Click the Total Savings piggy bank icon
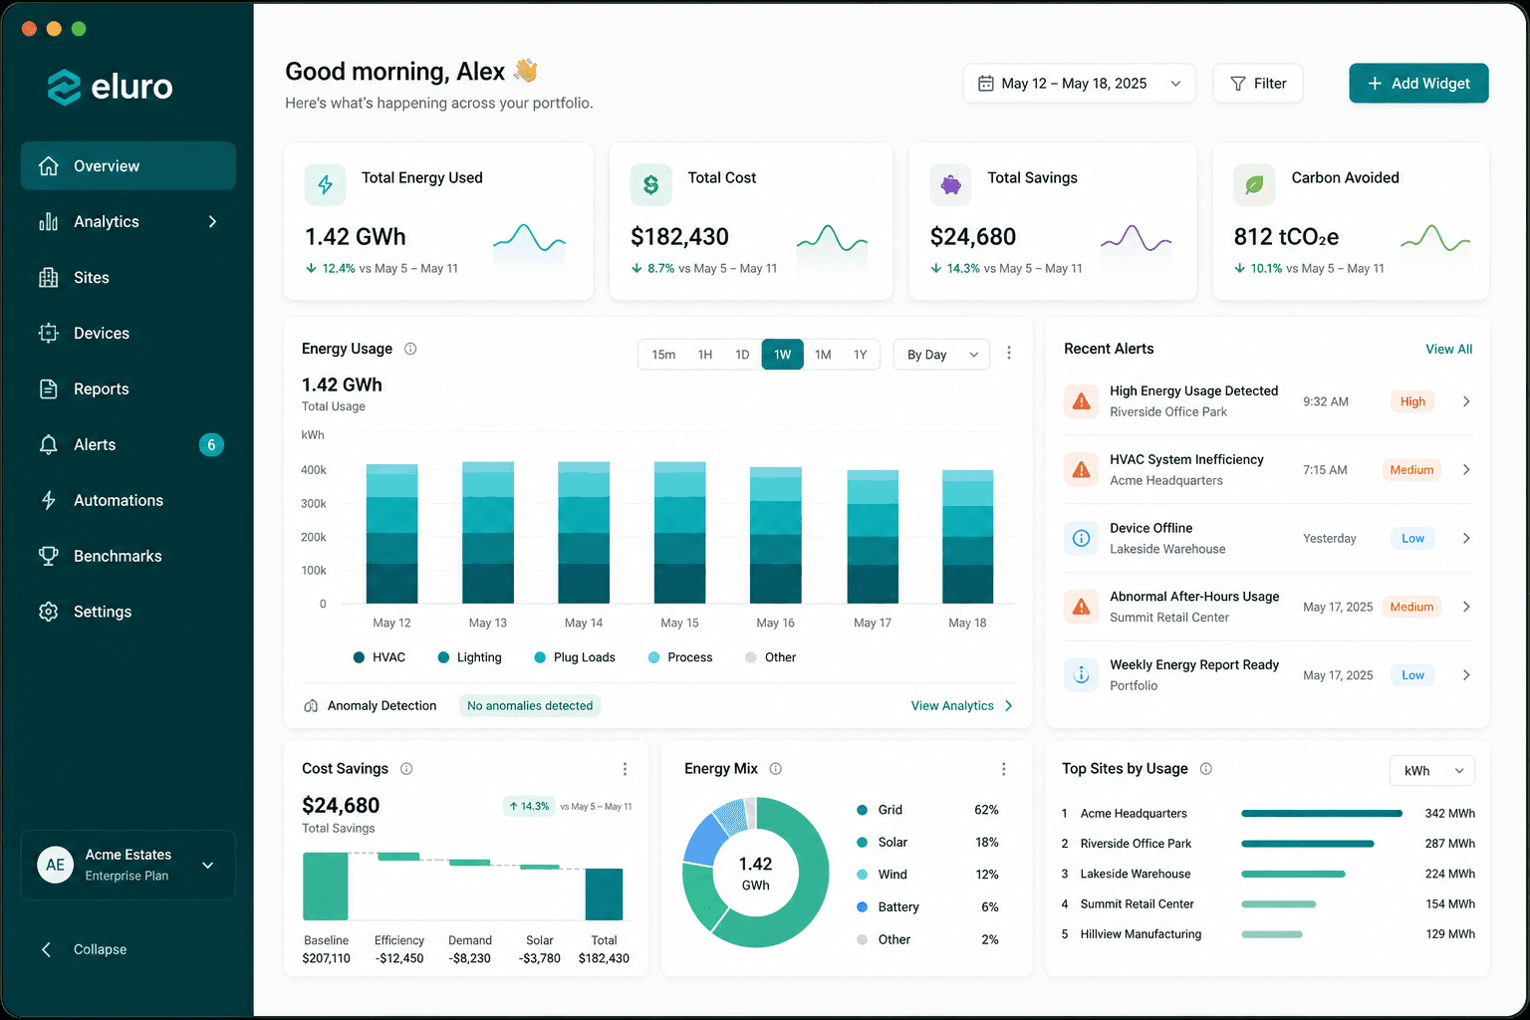 (x=950, y=184)
